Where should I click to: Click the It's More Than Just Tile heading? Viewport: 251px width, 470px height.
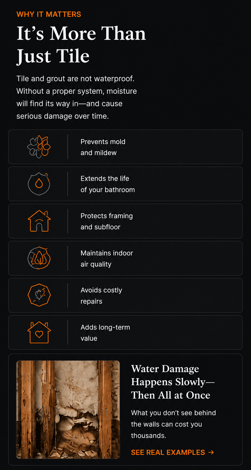tap(81, 45)
